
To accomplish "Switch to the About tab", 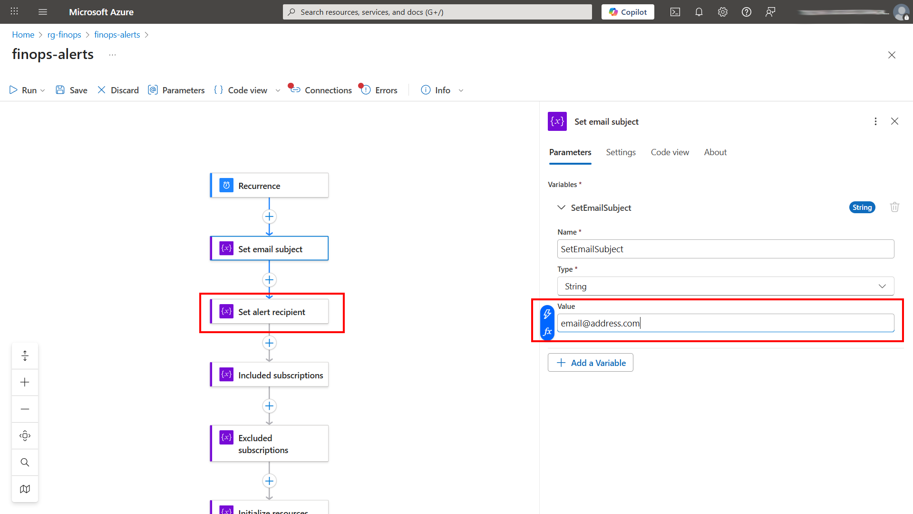I will 715,152.
